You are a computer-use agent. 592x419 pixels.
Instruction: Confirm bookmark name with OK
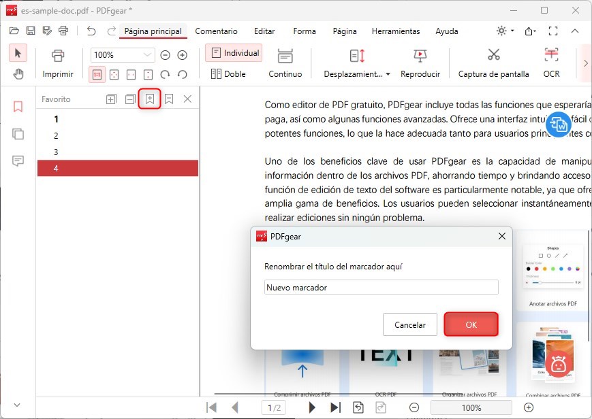tap(471, 324)
